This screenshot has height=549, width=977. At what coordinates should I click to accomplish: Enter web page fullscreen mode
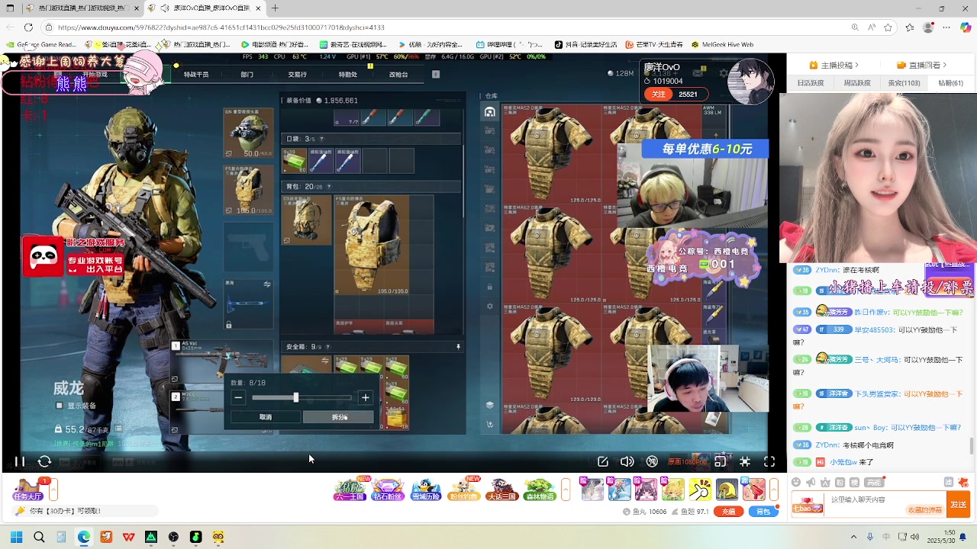coord(745,461)
